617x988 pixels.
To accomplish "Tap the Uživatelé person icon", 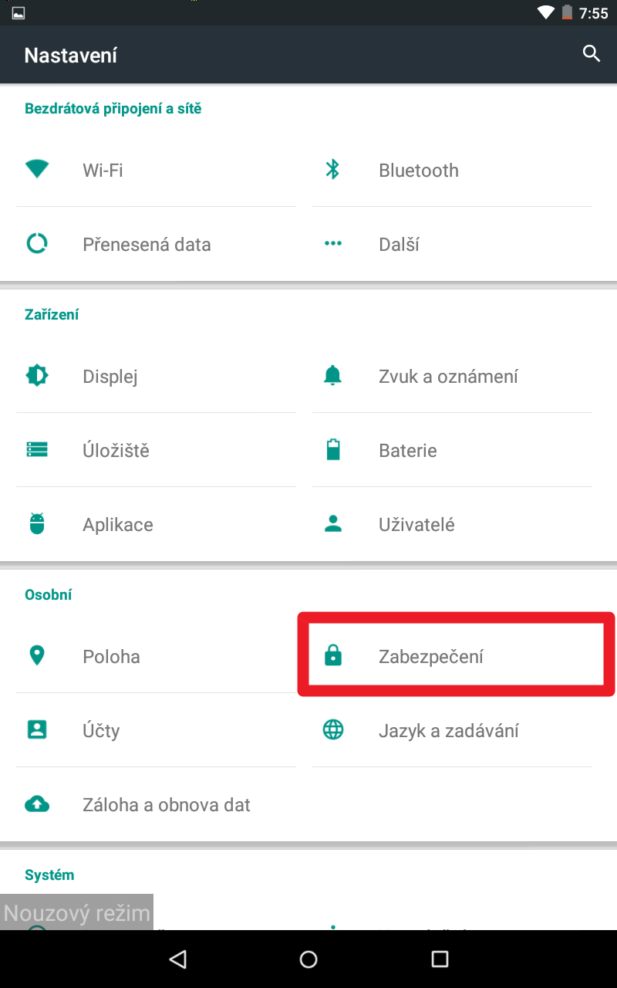I will [333, 524].
